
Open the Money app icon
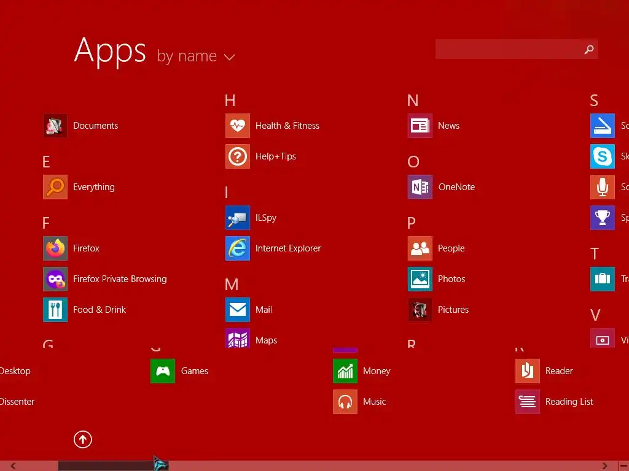click(345, 371)
